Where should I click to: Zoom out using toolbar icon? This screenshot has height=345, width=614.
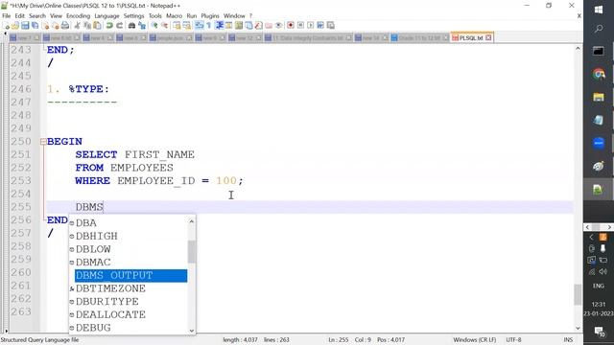(164, 26)
